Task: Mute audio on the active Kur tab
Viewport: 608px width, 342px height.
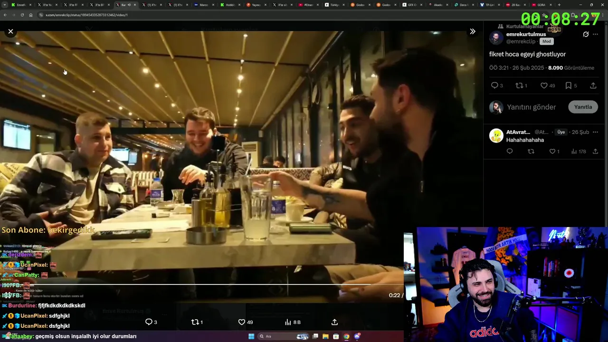Action: coord(129,5)
